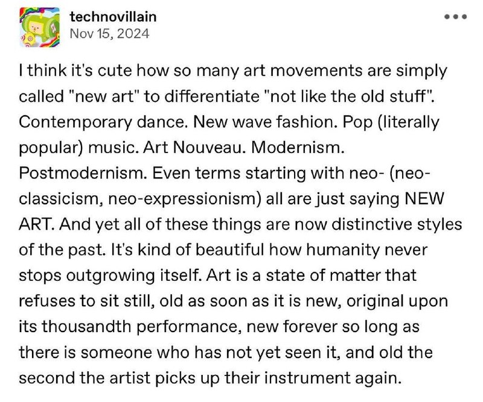Click the word "thousandth" in the text

tap(86, 327)
